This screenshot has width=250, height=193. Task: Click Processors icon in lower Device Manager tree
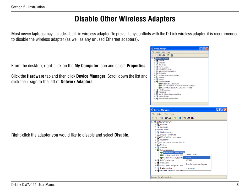coord(158,163)
